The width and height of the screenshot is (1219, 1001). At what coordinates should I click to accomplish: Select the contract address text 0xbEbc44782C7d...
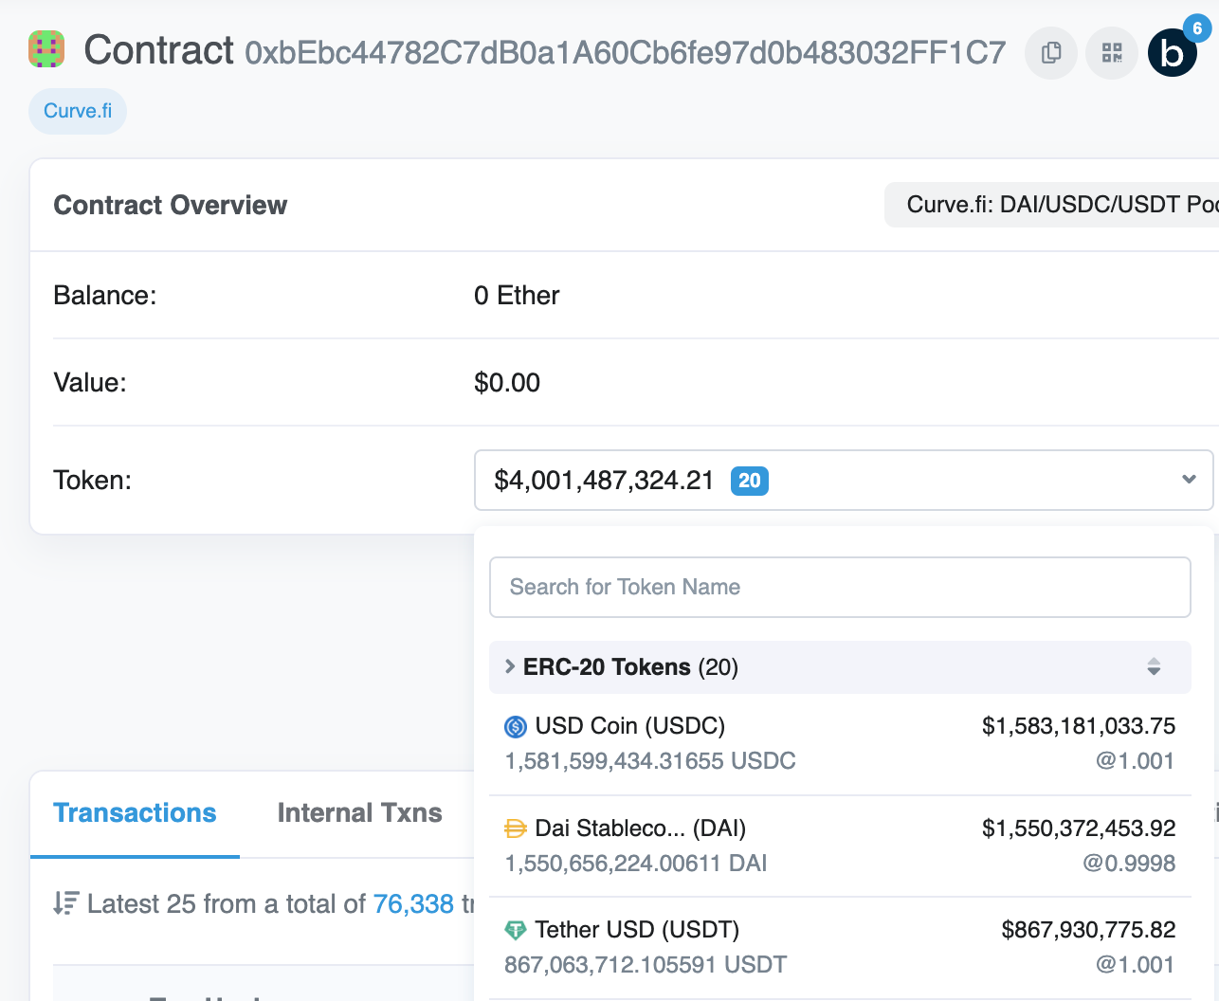626,53
